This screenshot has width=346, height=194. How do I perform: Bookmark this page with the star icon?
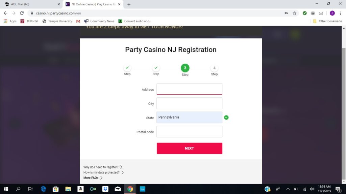pyautogui.click(x=294, y=13)
